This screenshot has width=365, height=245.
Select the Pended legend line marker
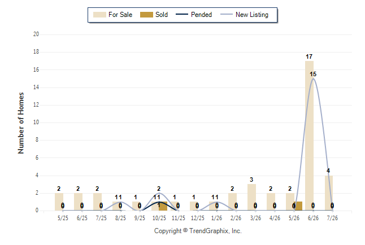182,14
